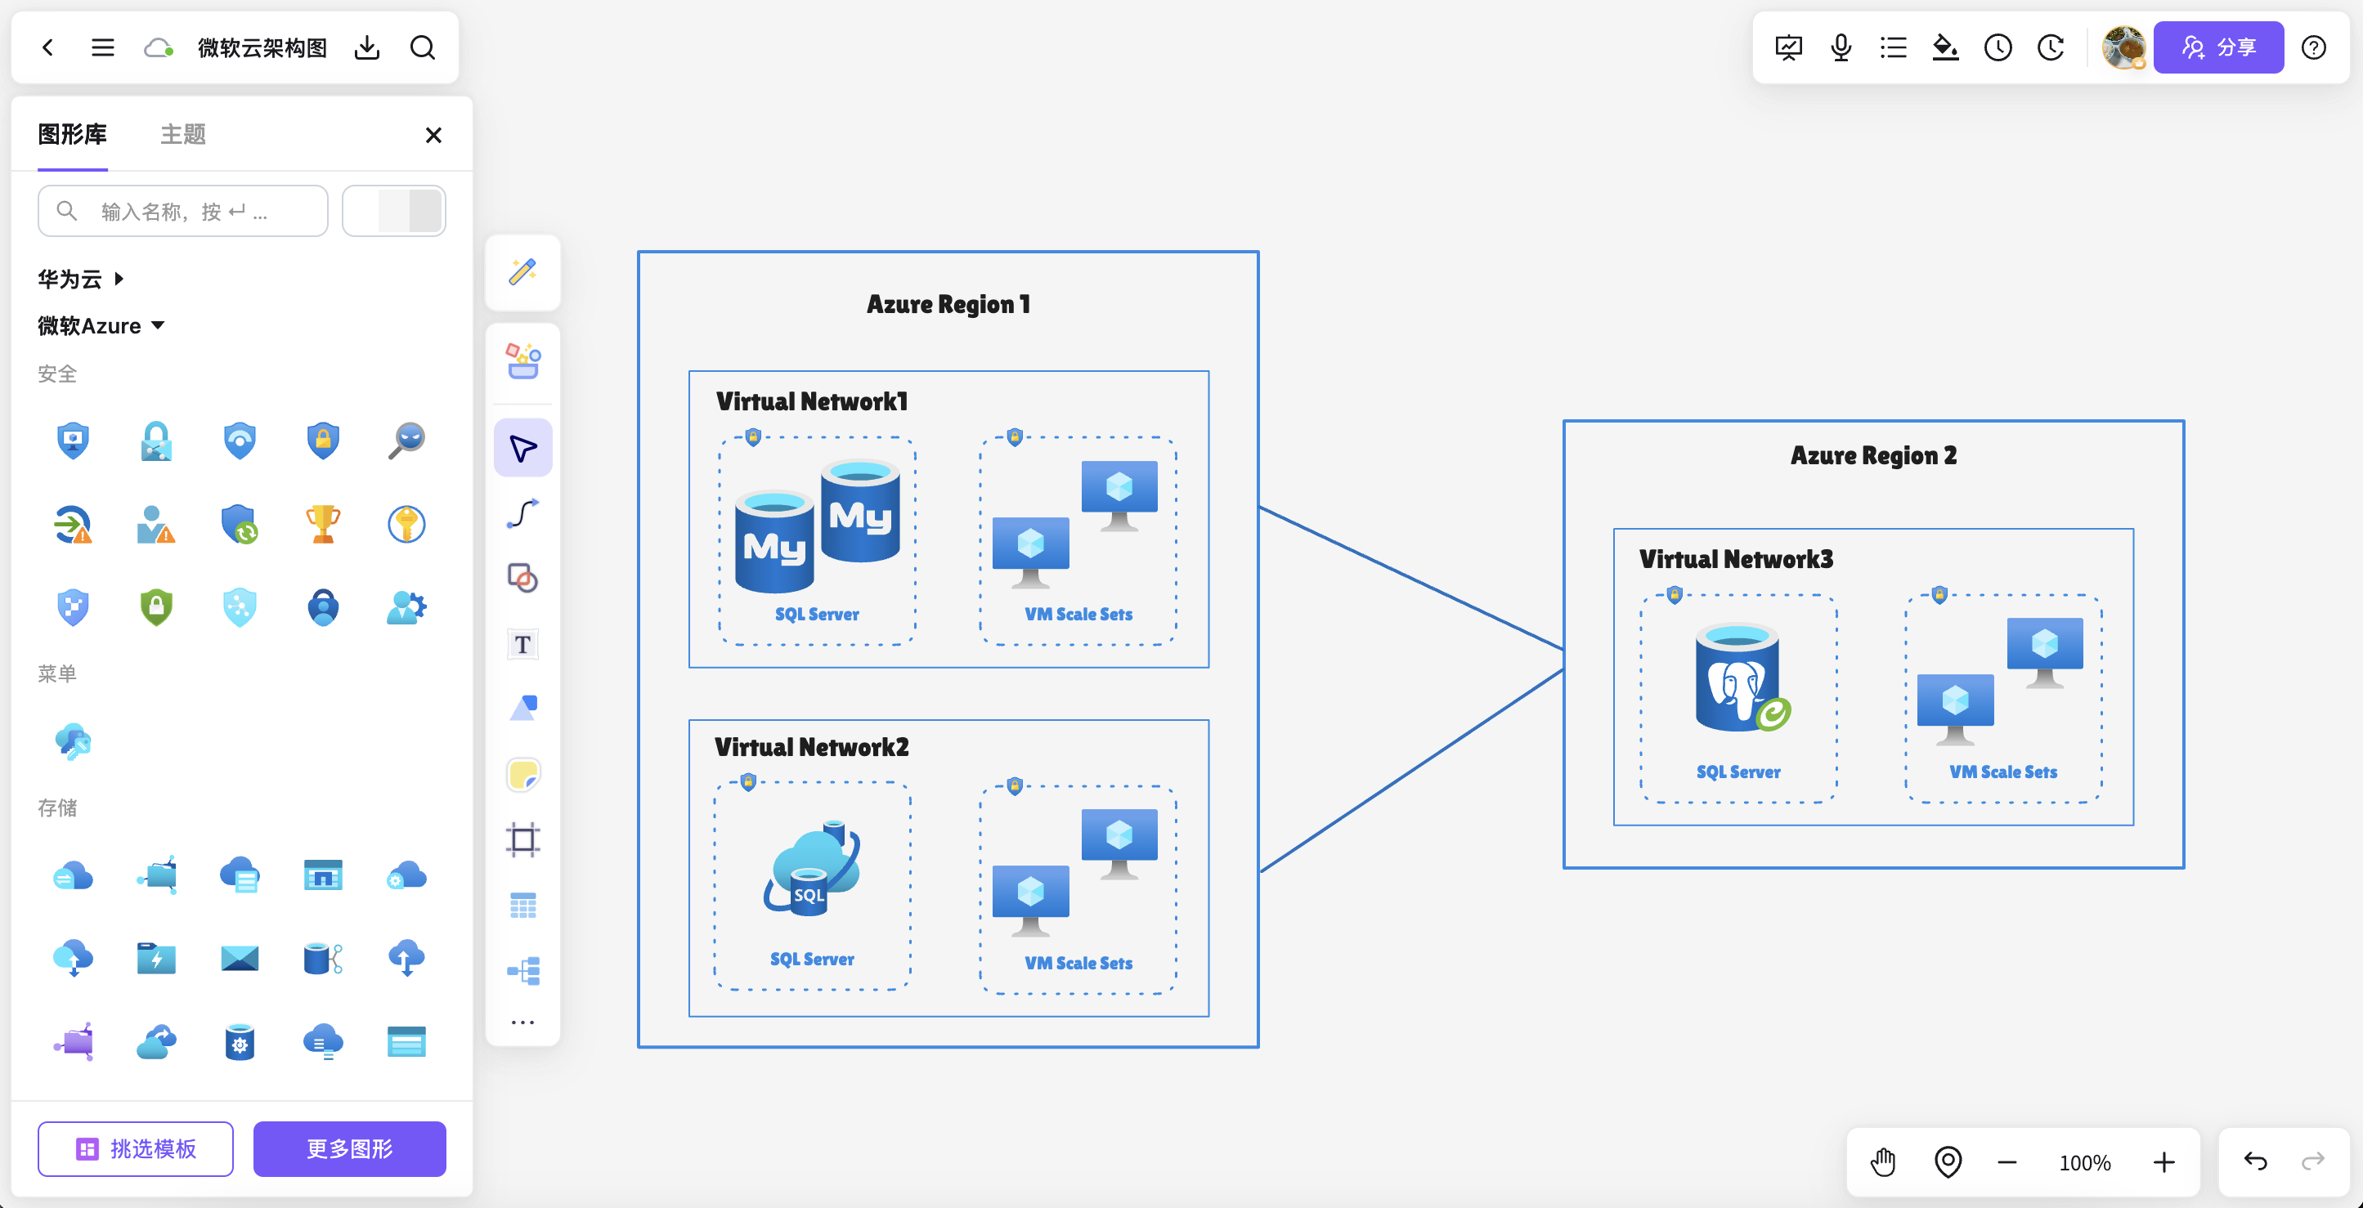Click the 更多图形 button
The width and height of the screenshot is (2363, 1208).
(349, 1148)
